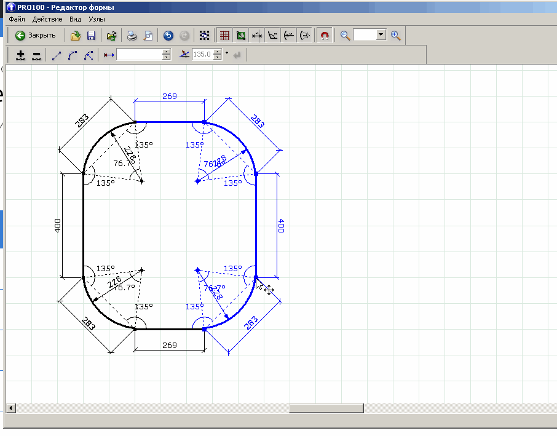Toggle the green snap-to-grid button
The image size is (557, 436).
pyautogui.click(x=240, y=36)
